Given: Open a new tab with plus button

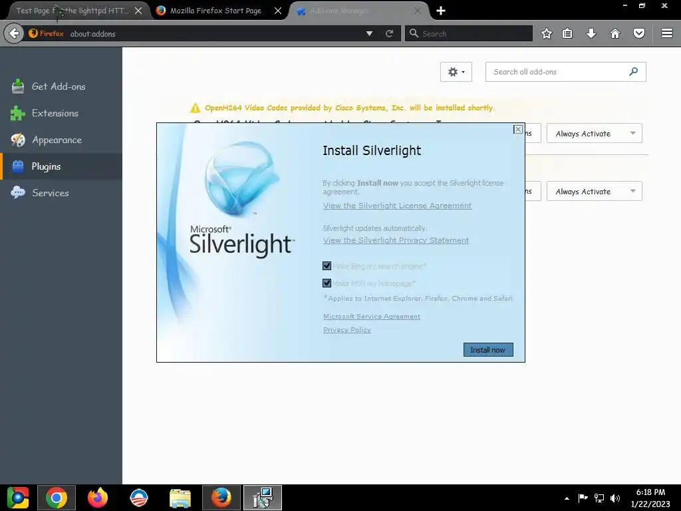Looking at the screenshot, I should [441, 11].
